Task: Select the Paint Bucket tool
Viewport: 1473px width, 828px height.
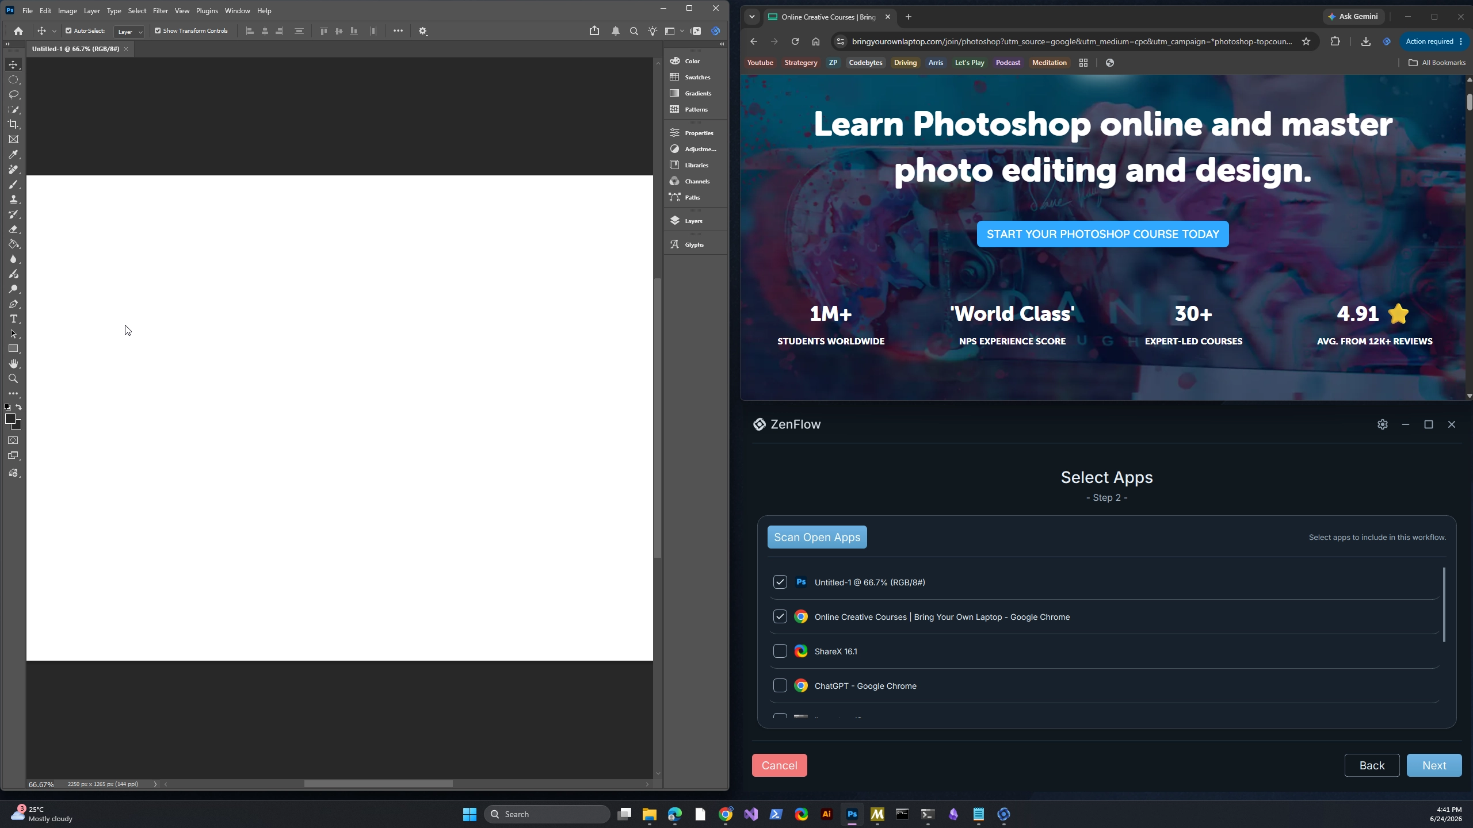Action: [x=13, y=244]
